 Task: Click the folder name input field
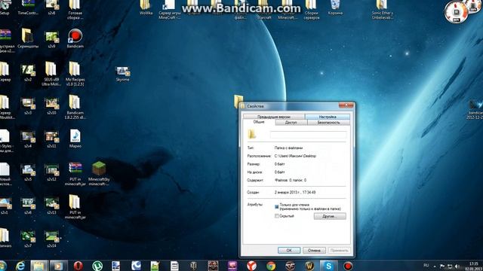(308, 135)
